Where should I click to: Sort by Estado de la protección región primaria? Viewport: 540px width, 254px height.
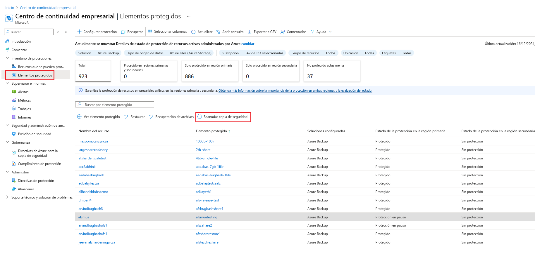tap(410, 131)
